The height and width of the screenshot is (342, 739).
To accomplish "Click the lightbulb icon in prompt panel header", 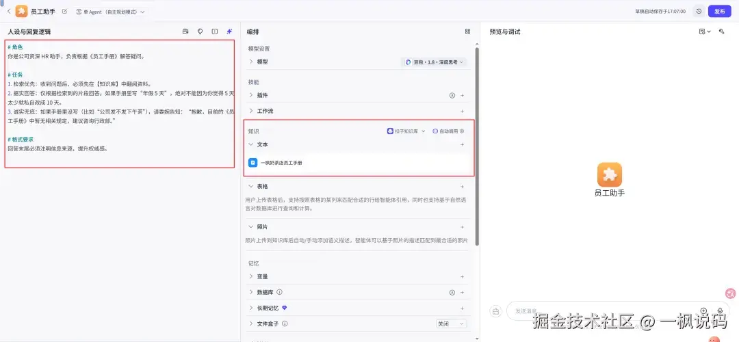I will [x=200, y=31].
